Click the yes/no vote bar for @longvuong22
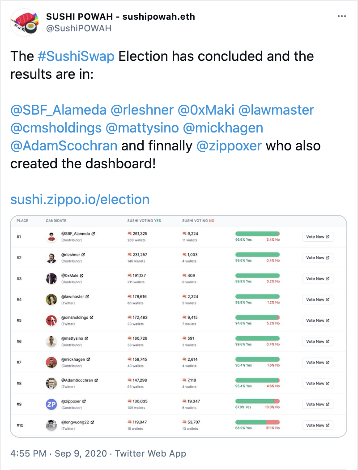The width and height of the screenshot is (358, 470). pos(257,422)
